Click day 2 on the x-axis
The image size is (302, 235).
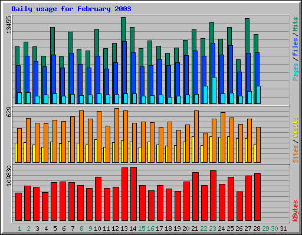28,229
